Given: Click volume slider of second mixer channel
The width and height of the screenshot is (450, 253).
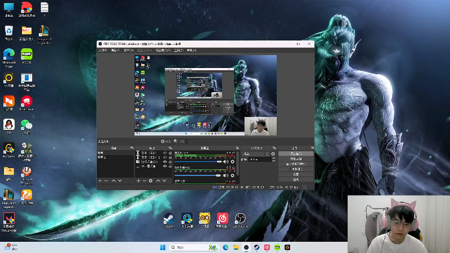Looking at the screenshot, I should [x=197, y=175].
